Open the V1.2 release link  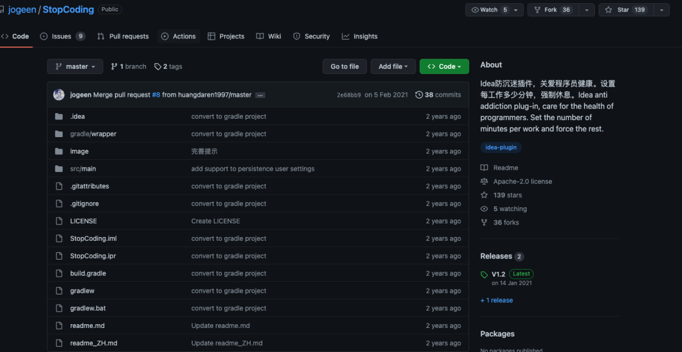coord(498,274)
